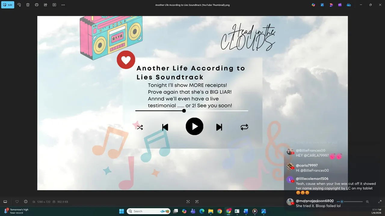Screen dimensions: 385x216
Task: Click the zoom slider handle
Action: point(342,202)
